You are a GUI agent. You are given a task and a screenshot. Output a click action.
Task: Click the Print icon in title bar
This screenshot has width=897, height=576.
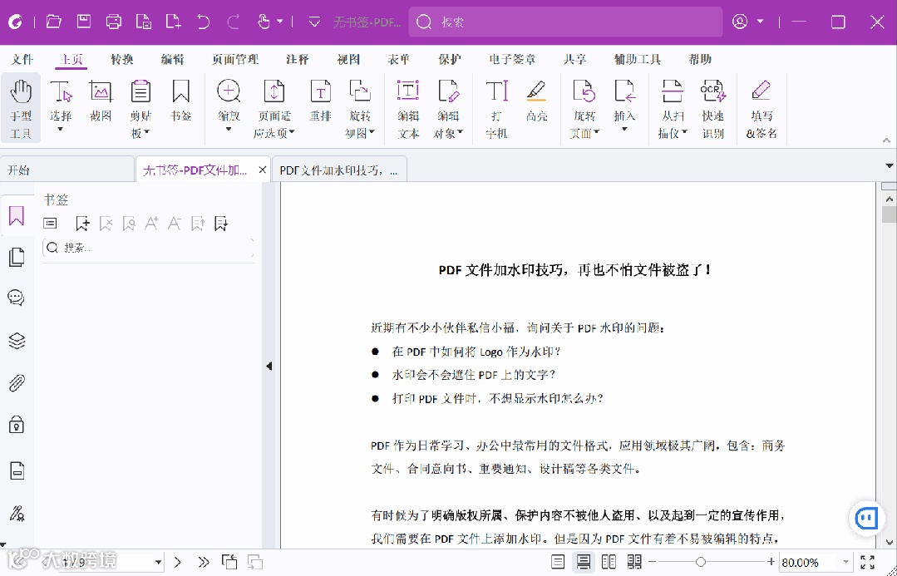point(114,22)
